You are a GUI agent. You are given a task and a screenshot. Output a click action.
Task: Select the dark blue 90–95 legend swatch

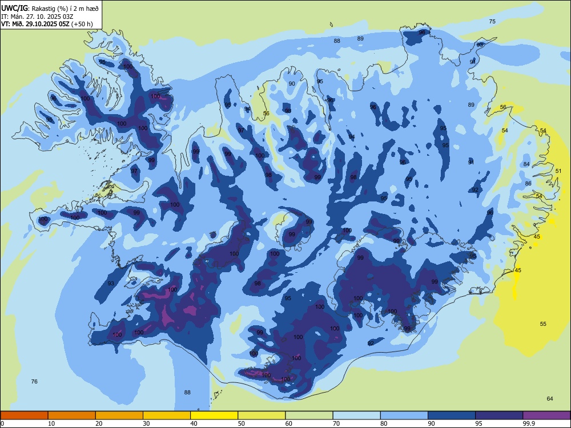tap(452, 415)
